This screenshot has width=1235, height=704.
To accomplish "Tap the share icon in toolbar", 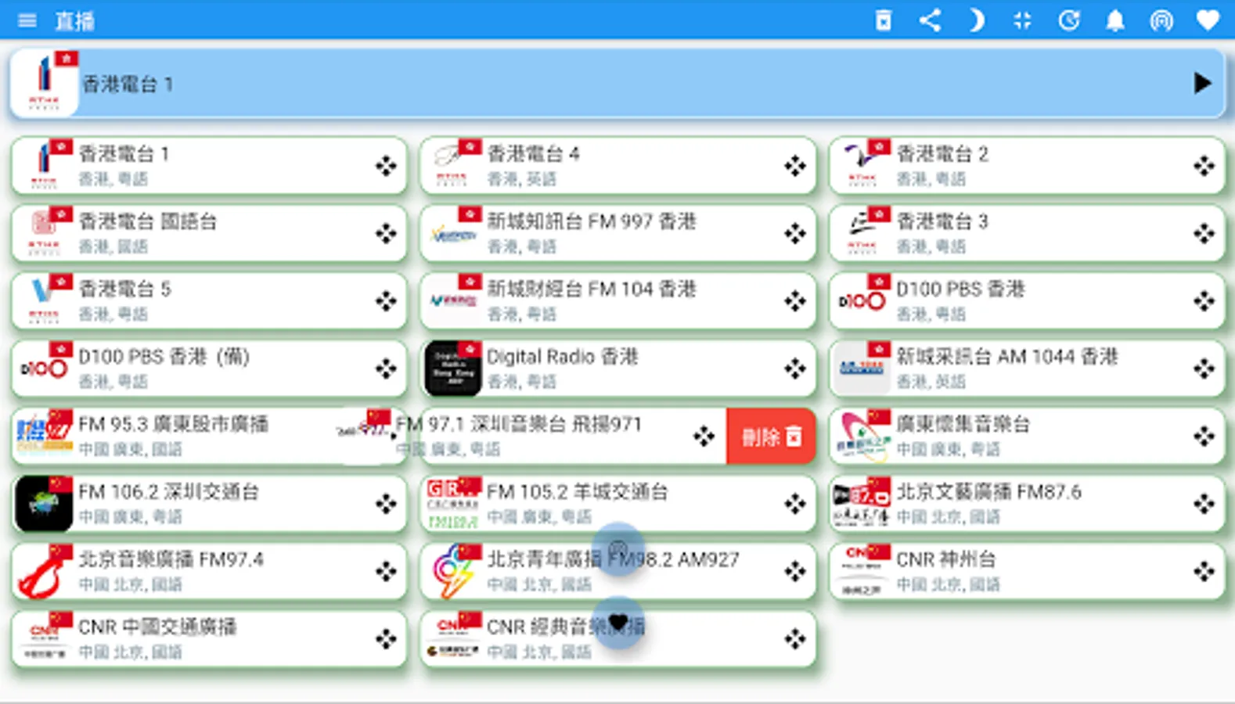I will [x=930, y=20].
